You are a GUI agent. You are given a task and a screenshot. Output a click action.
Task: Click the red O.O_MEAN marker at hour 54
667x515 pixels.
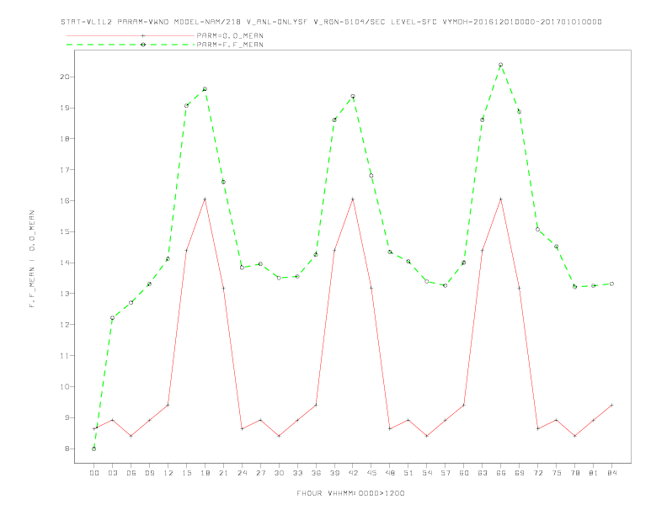click(x=427, y=436)
